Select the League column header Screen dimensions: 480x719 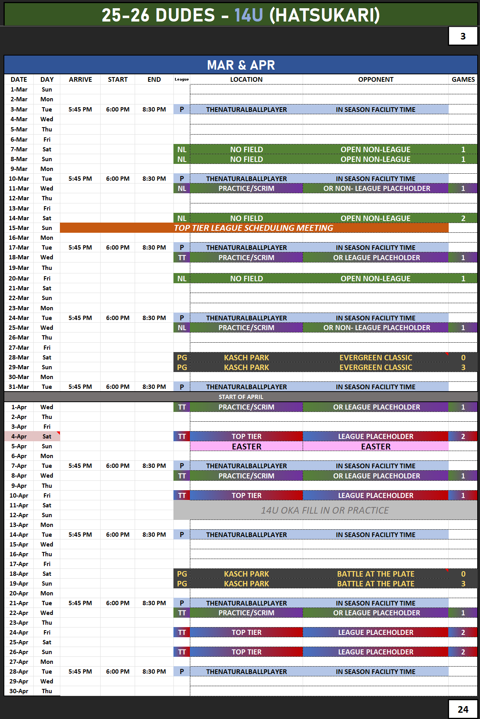tap(182, 79)
